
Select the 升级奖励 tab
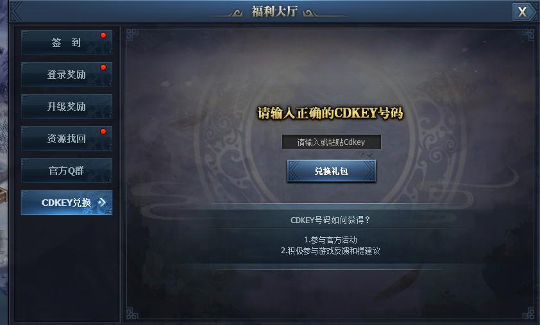pos(67,106)
